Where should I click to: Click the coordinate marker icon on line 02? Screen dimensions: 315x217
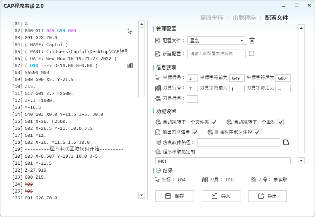tap(130, 31)
